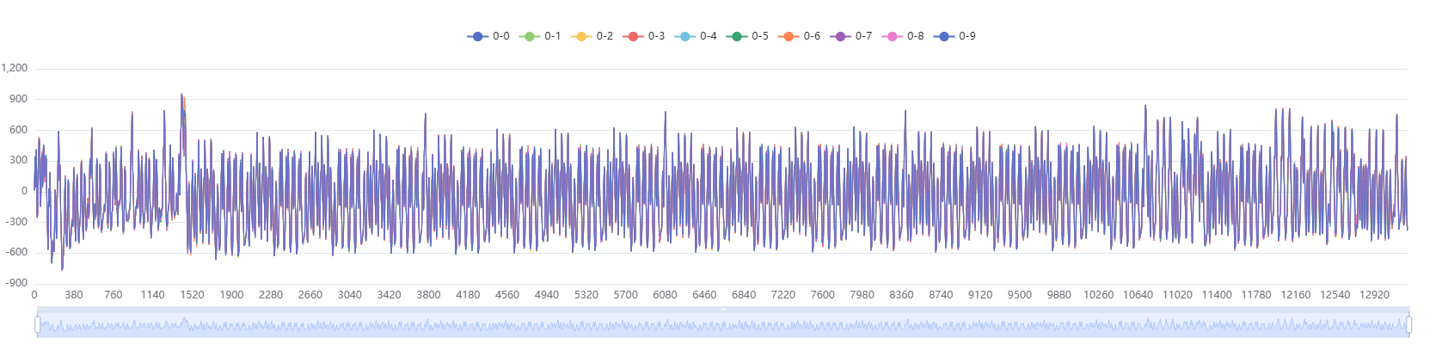This screenshot has width=1442, height=344.
Task: Toggle the light blue 0-4 legend icon
Action: click(684, 36)
